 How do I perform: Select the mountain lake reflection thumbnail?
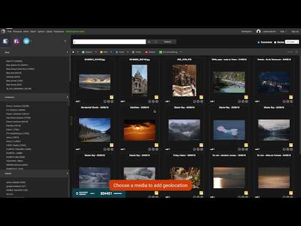tap(274, 130)
